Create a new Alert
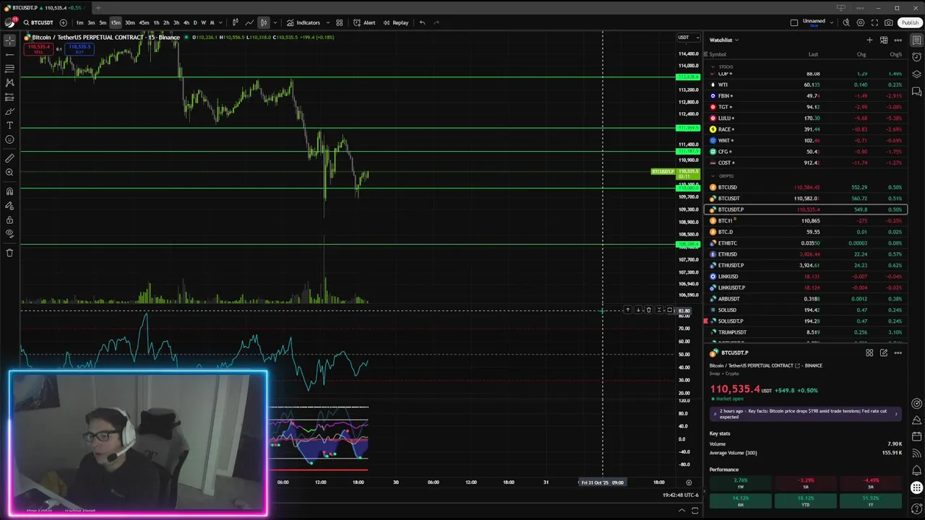This screenshot has width=925, height=520. coord(364,22)
